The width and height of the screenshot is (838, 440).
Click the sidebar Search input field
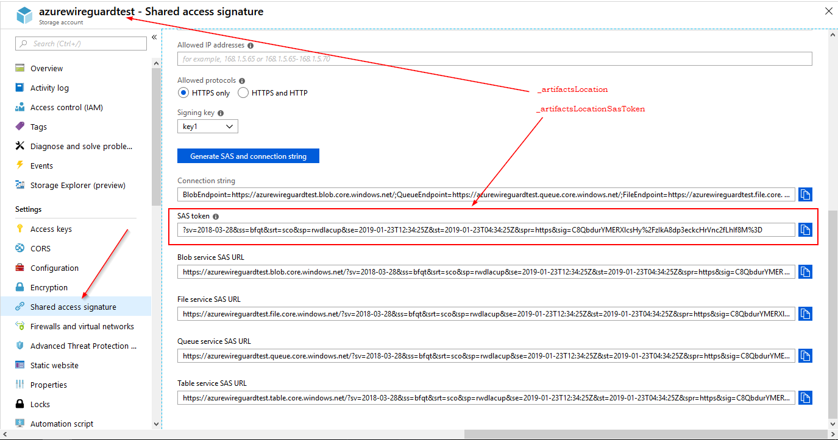81,43
